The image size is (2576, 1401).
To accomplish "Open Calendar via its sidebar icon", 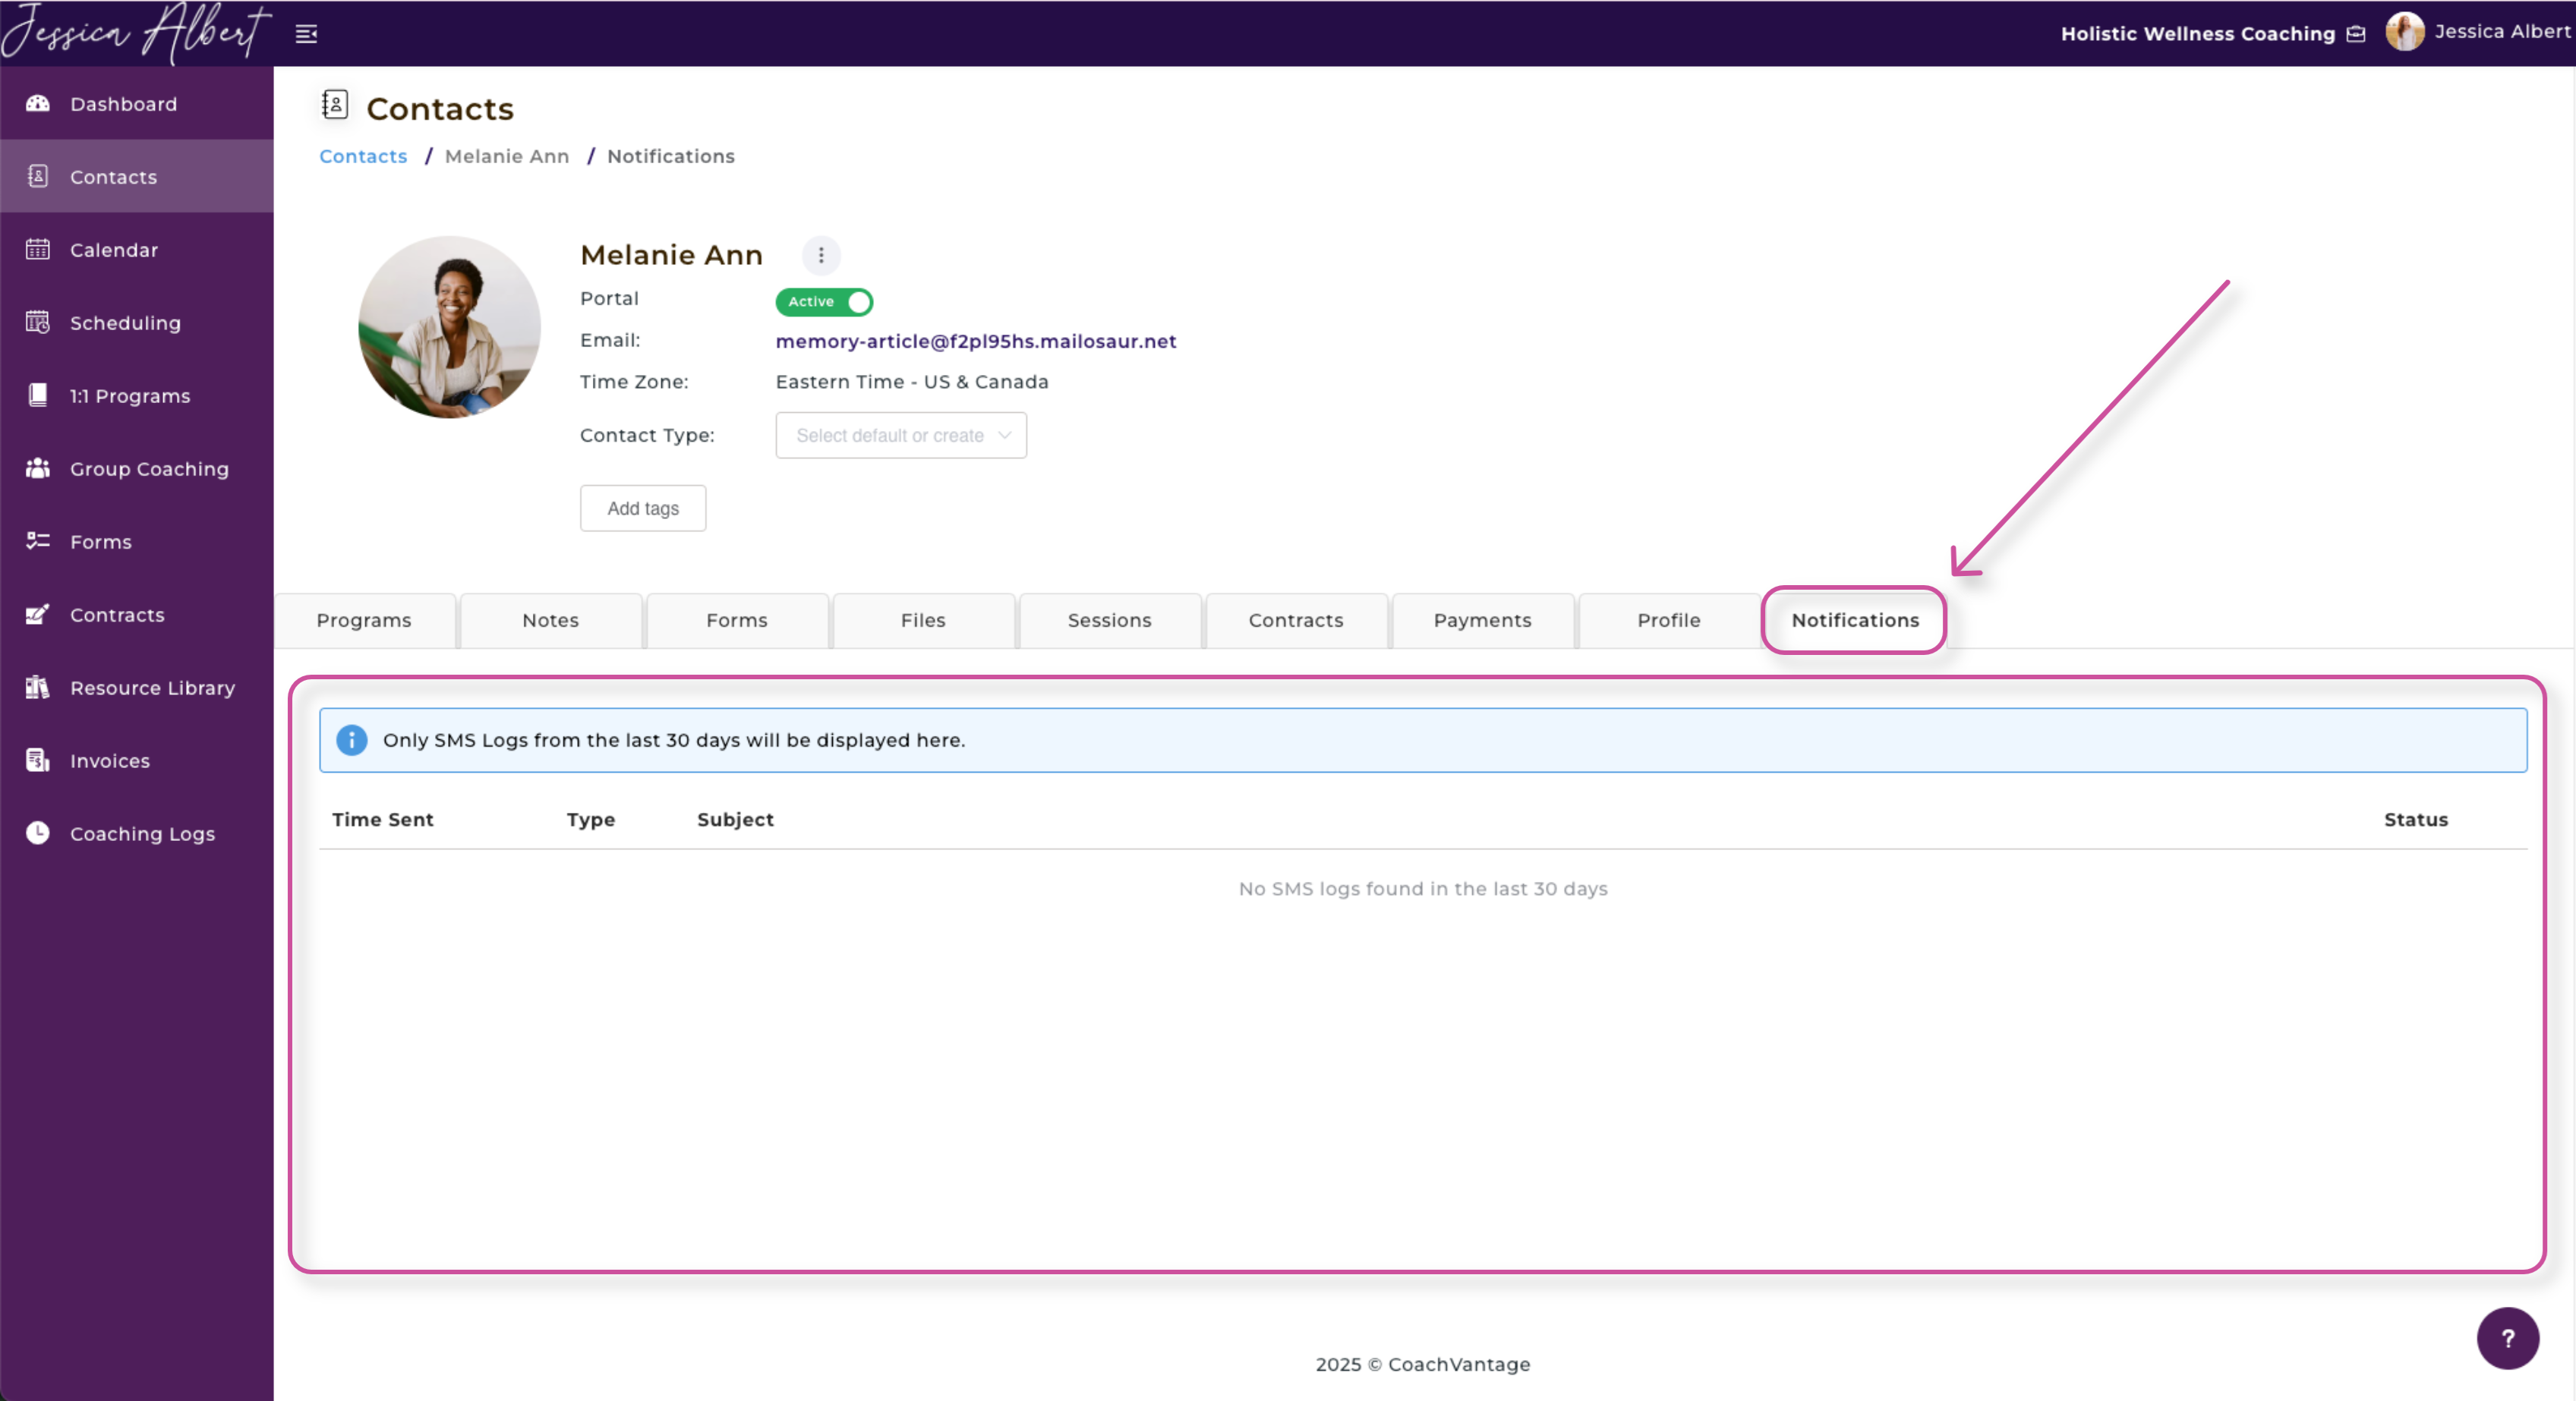I will pyautogui.click(x=38, y=250).
